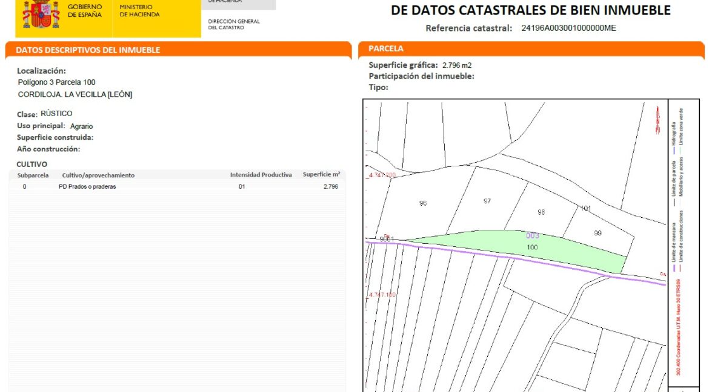Click parcel 96 on the cadastral map
Screen dimensions: 709x392
[x=423, y=203]
